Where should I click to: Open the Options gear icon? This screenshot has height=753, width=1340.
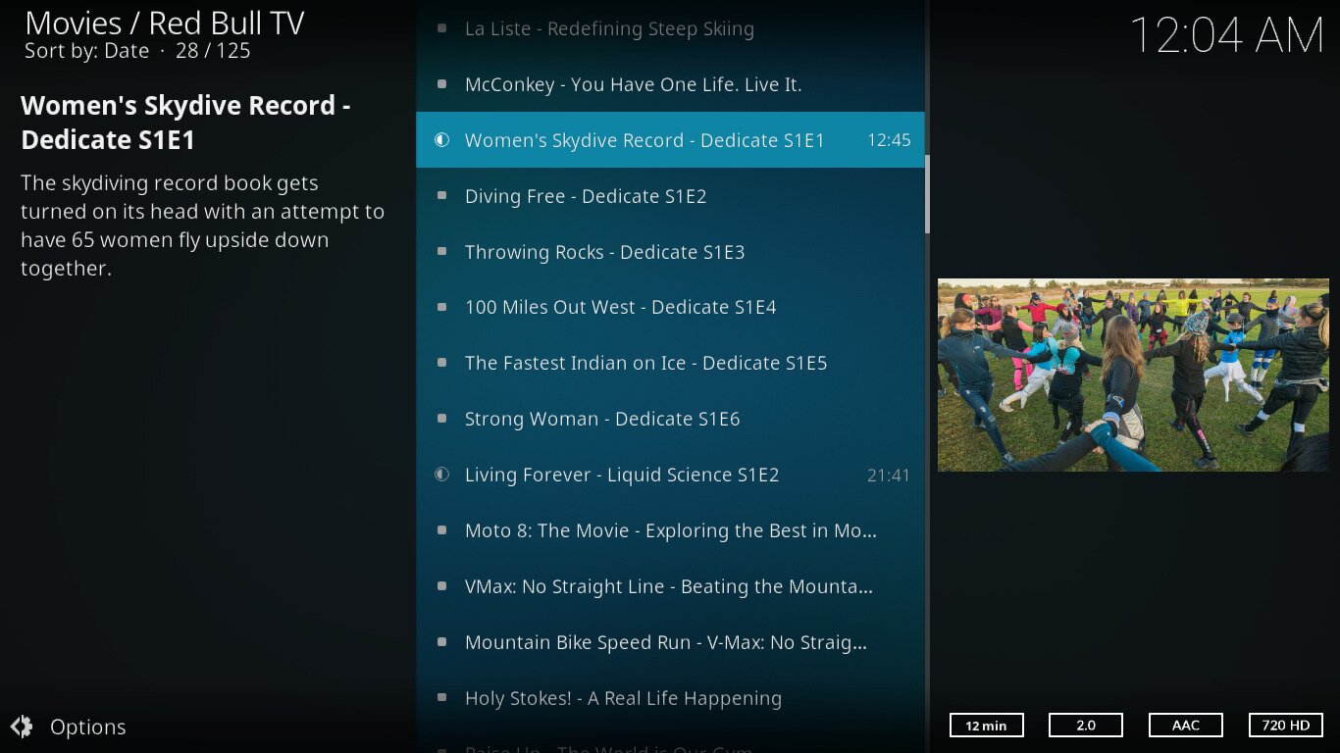pyautogui.click(x=22, y=727)
